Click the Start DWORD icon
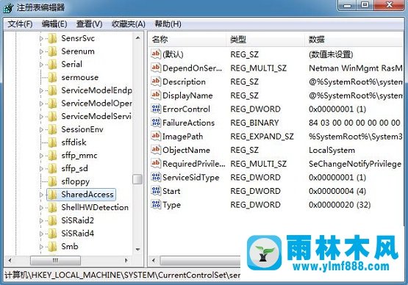The image size is (408, 285). pos(156,191)
